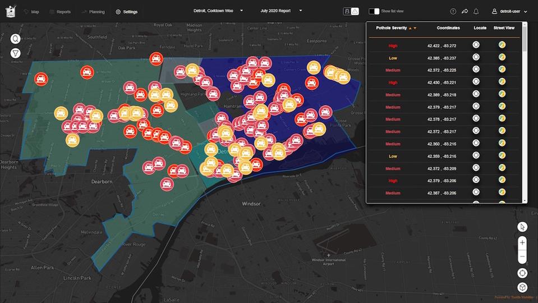This screenshot has width=538, height=303.
Task: Toggle the 3D cube view button
Action: (x=522, y=287)
